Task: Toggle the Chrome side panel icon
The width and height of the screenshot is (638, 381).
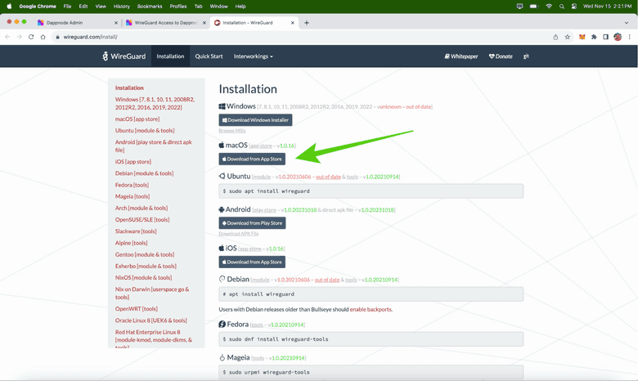Action: [x=606, y=37]
